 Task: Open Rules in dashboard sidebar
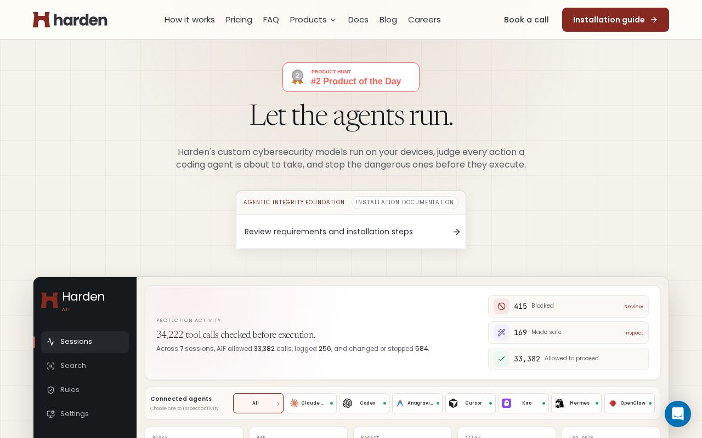tap(85, 390)
